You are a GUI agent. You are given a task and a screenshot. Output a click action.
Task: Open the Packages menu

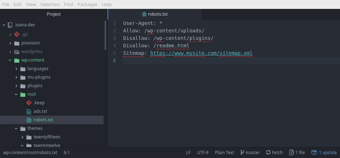(87, 4)
